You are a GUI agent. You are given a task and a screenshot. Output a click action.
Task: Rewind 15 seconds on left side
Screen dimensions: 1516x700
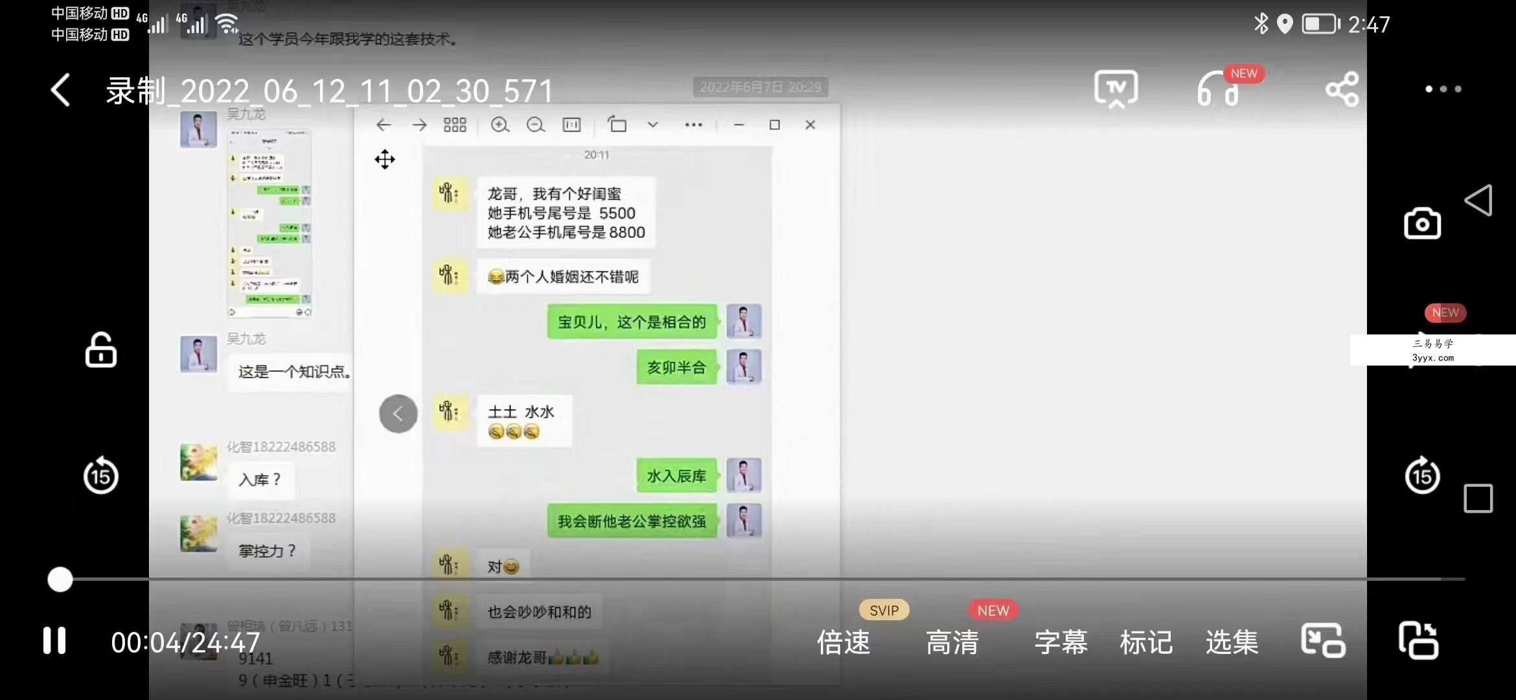tap(101, 475)
